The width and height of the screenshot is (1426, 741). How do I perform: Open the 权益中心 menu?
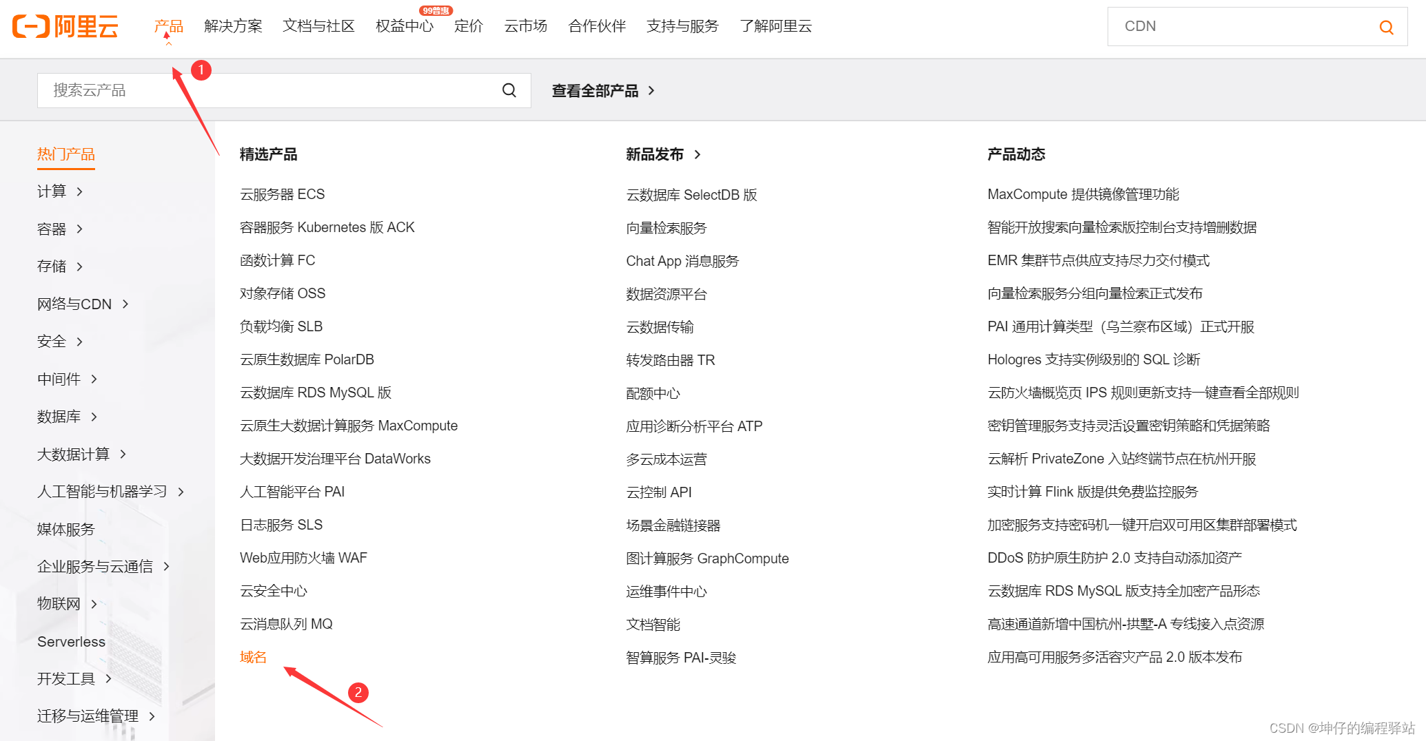pyautogui.click(x=405, y=26)
